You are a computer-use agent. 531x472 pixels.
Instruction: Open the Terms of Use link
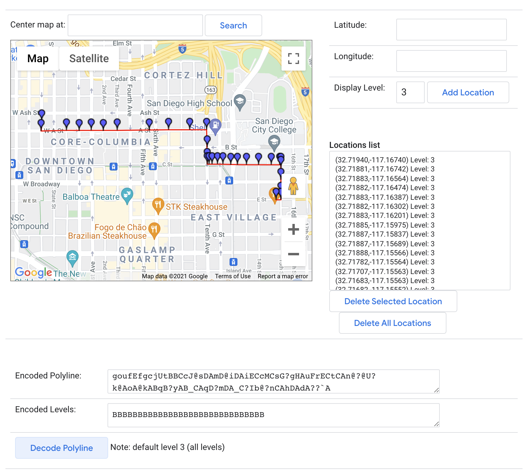[x=233, y=276]
